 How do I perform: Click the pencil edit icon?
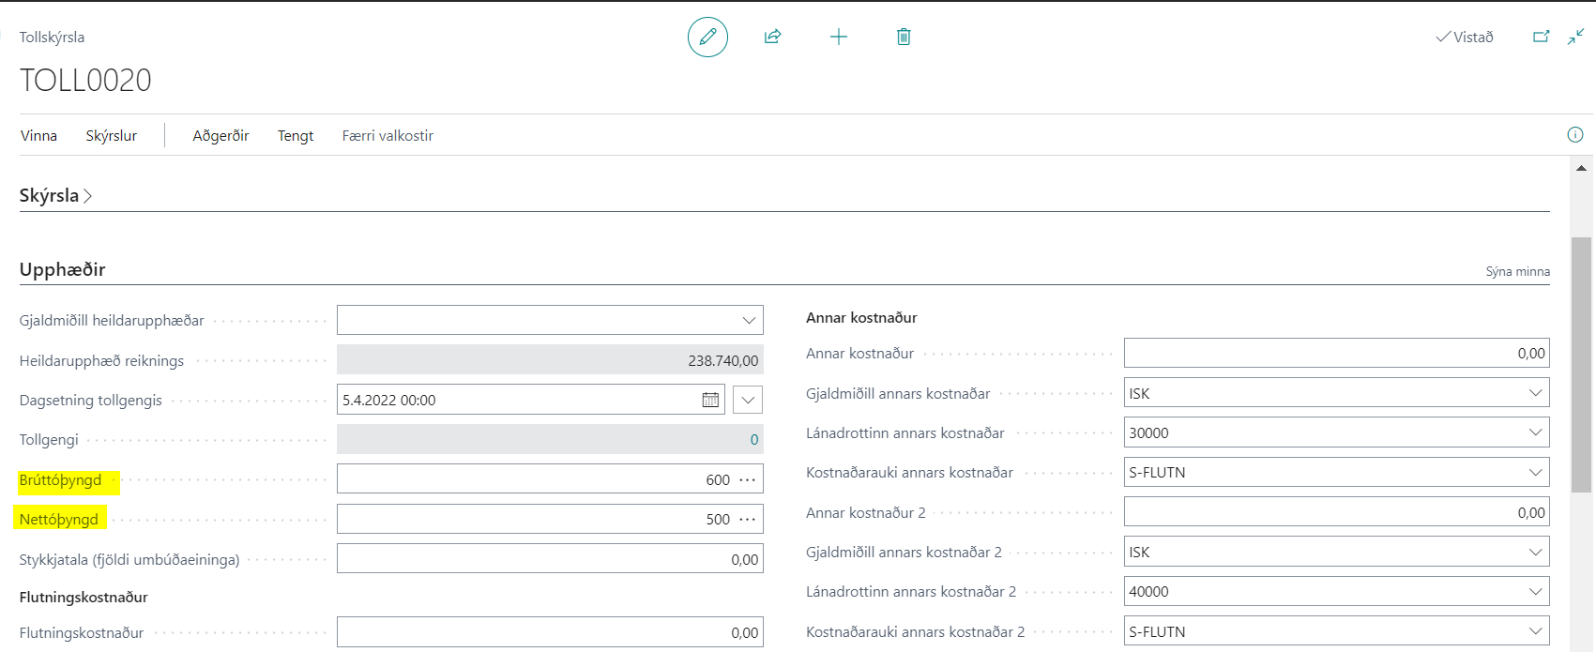tap(707, 38)
